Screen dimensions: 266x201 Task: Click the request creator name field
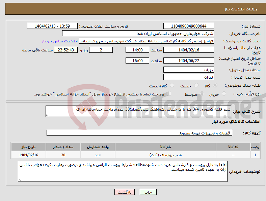[147, 41]
